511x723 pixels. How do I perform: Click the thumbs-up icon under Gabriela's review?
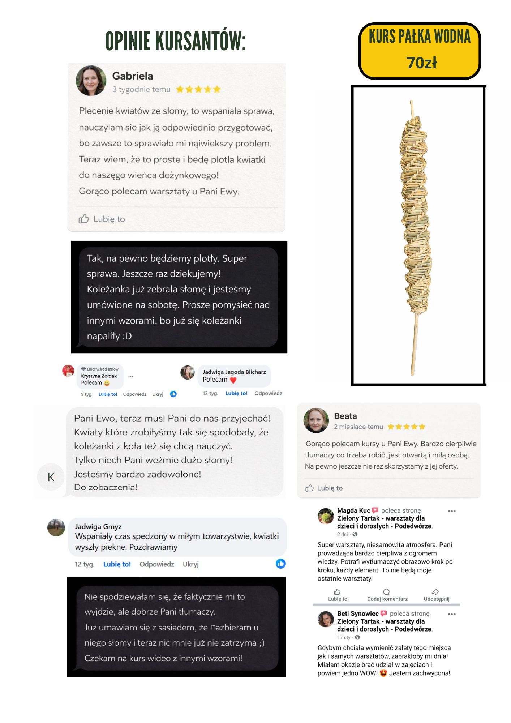(83, 219)
